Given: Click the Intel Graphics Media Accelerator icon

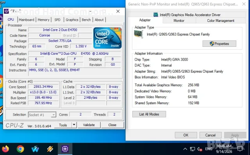Looking at the screenshot, I should point(156,15).
